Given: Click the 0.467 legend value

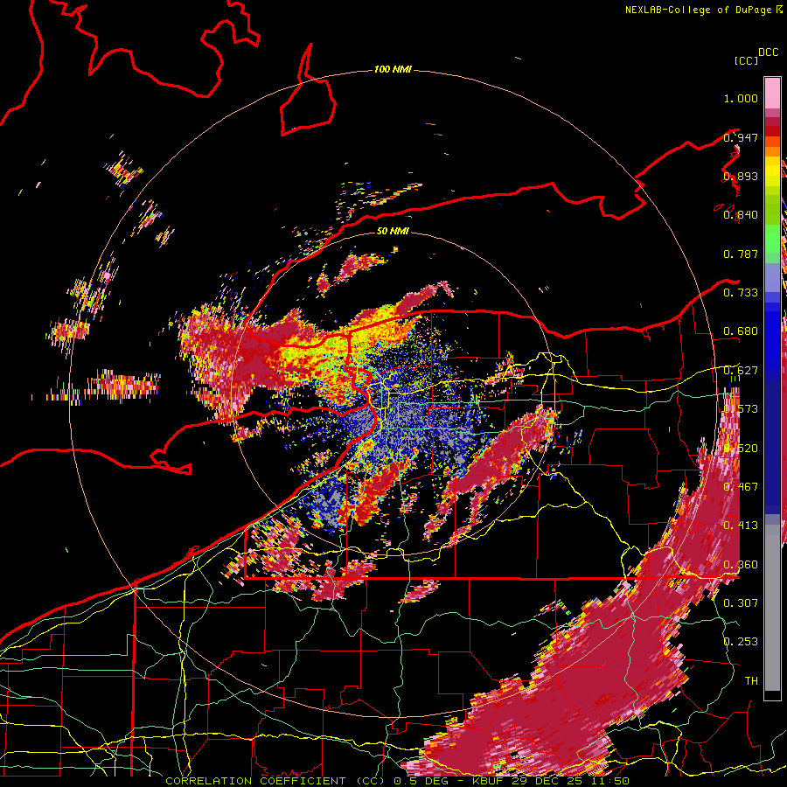Looking at the screenshot, I should tap(741, 487).
